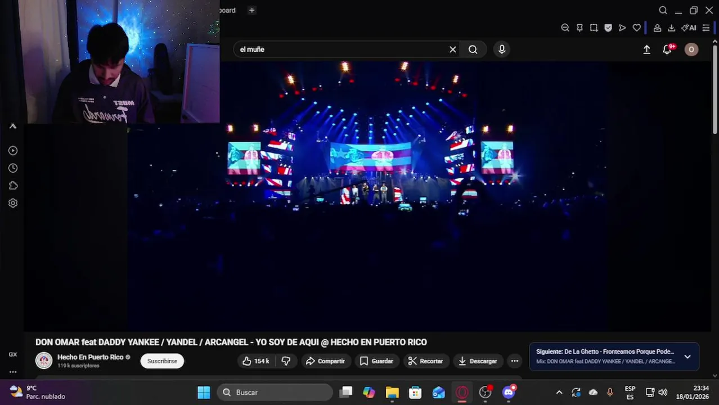The width and height of the screenshot is (719, 405).
Task: Collapse Opera sidebar top arrow icon
Action: [x=13, y=126]
